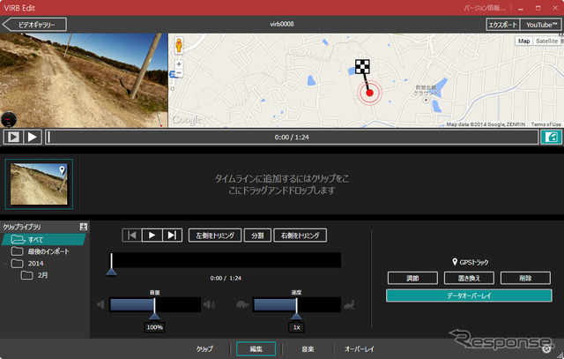The image size is (564, 359).
Task: Switch to the オーバーレイ tab
Action: click(359, 349)
